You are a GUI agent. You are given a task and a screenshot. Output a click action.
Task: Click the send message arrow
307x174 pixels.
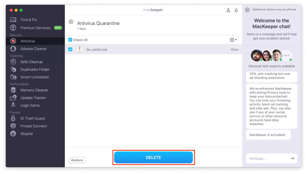click(x=292, y=158)
